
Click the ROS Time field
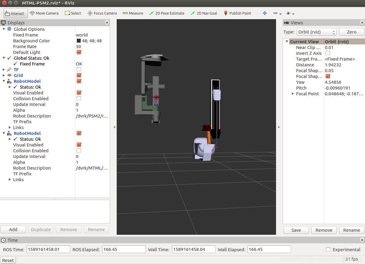(x=48, y=249)
